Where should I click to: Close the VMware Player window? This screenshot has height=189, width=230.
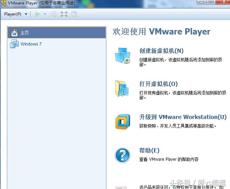coord(223,2)
